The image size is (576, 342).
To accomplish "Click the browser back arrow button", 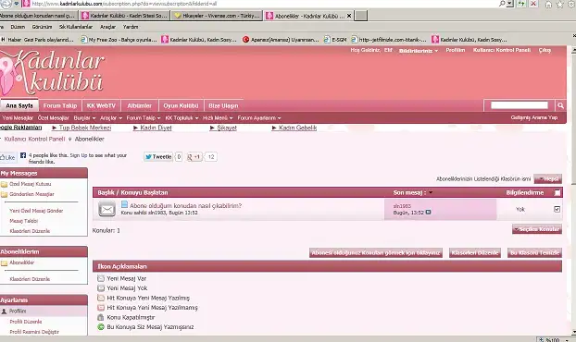I will (x=6, y=4).
